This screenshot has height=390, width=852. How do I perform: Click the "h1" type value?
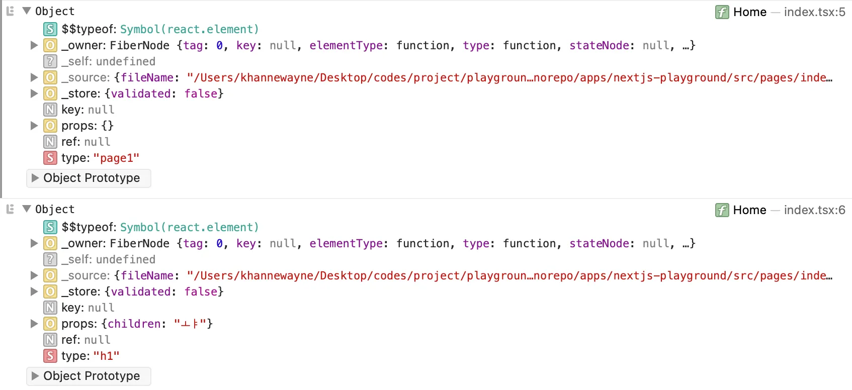pos(107,356)
